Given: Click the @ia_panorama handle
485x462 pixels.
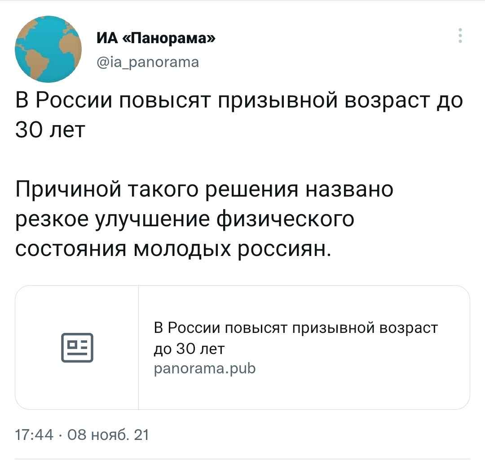Looking at the screenshot, I should [147, 62].
